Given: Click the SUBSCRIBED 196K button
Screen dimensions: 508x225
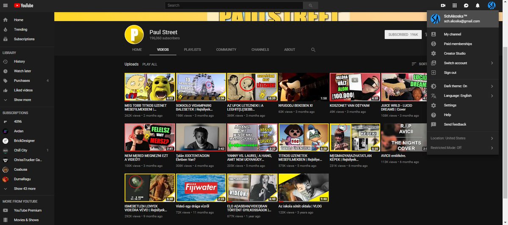Looking at the screenshot, I should [x=403, y=34].
